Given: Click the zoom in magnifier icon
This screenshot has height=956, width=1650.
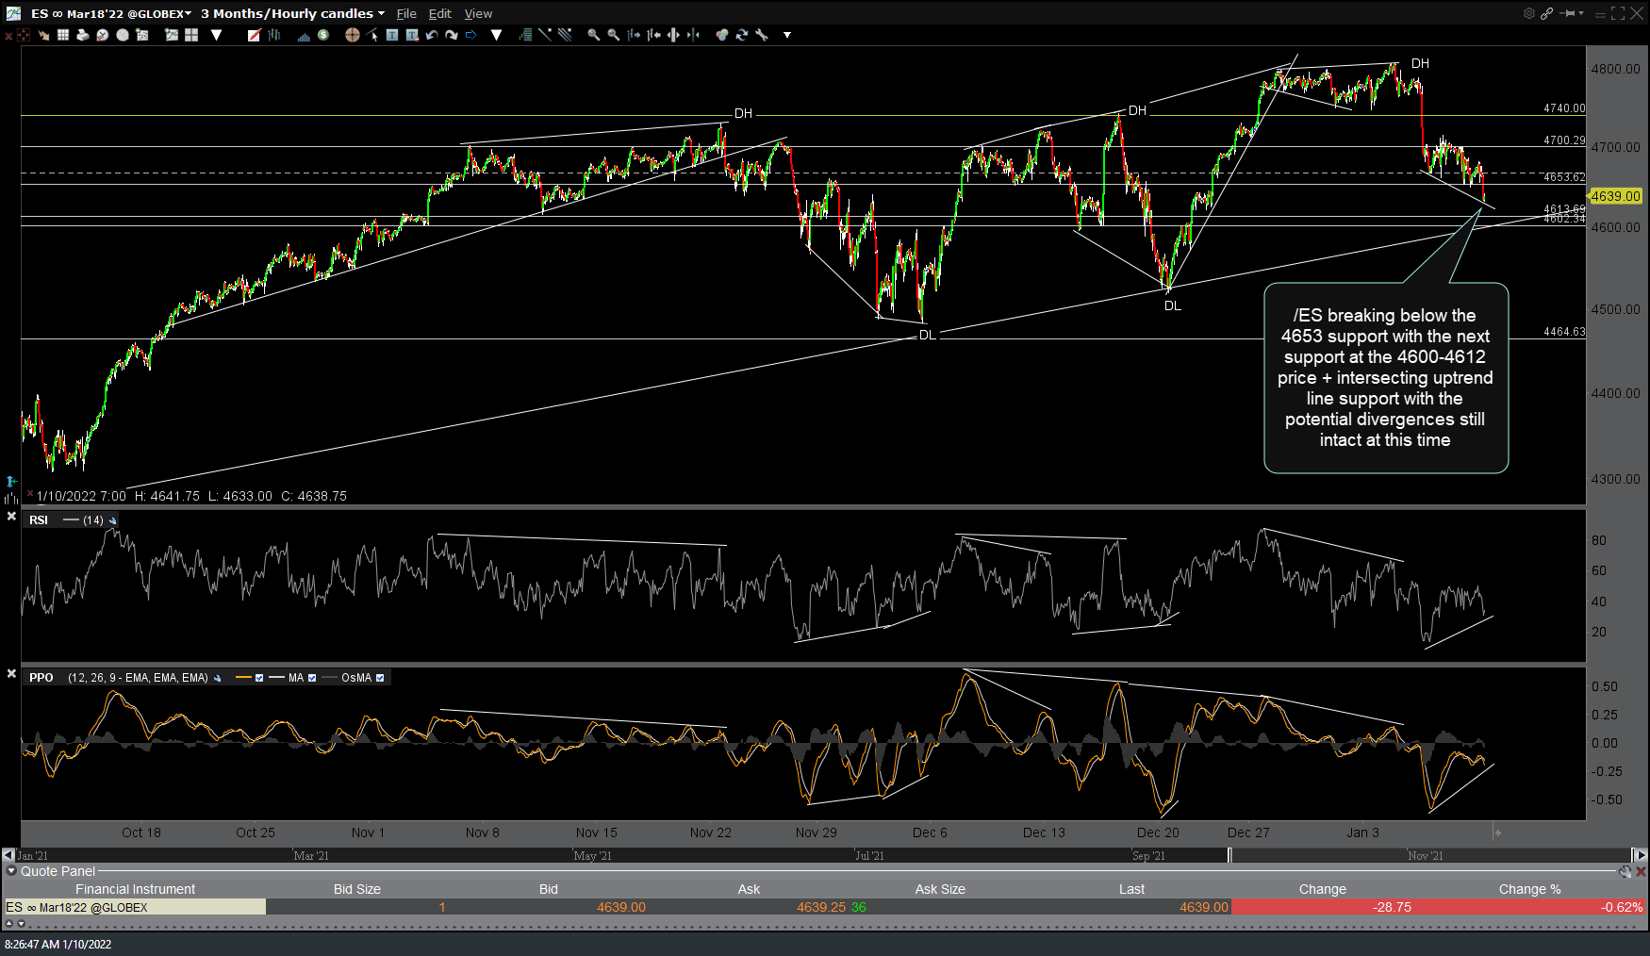Looking at the screenshot, I should point(593,35).
